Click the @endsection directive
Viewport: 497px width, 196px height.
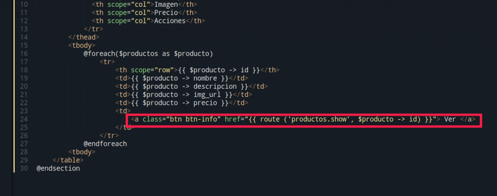tap(58, 168)
